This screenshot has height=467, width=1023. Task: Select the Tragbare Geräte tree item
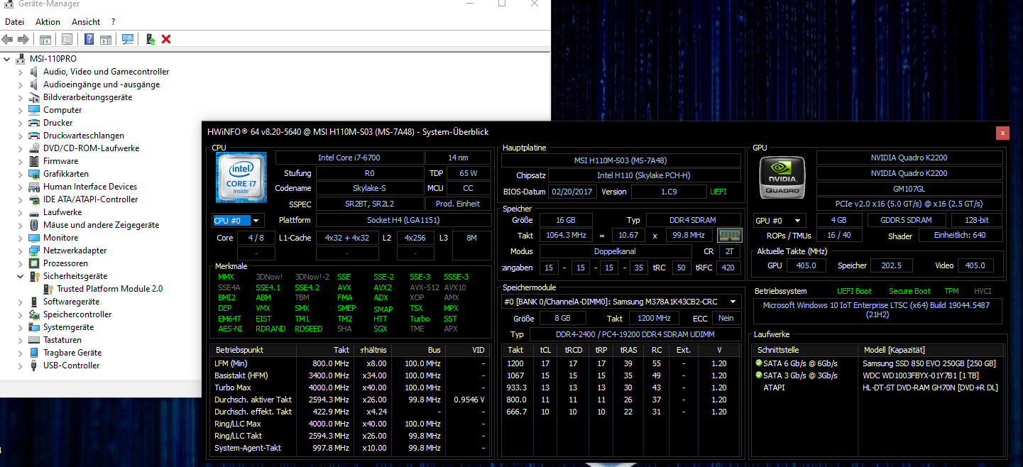[72, 353]
